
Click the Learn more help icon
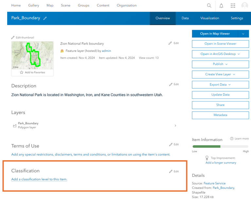[232, 138]
